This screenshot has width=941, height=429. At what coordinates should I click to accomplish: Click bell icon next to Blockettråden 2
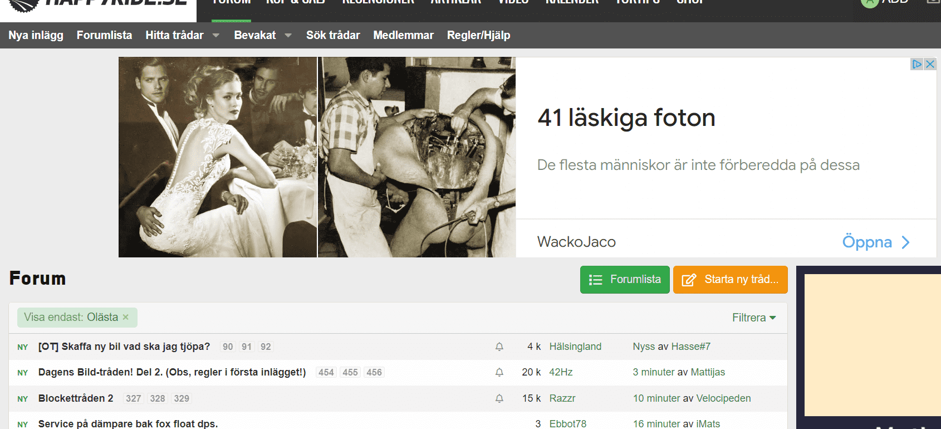[x=499, y=398]
